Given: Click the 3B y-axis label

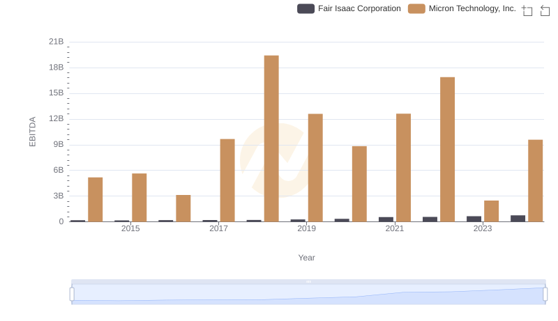Looking at the screenshot, I should pos(59,196).
